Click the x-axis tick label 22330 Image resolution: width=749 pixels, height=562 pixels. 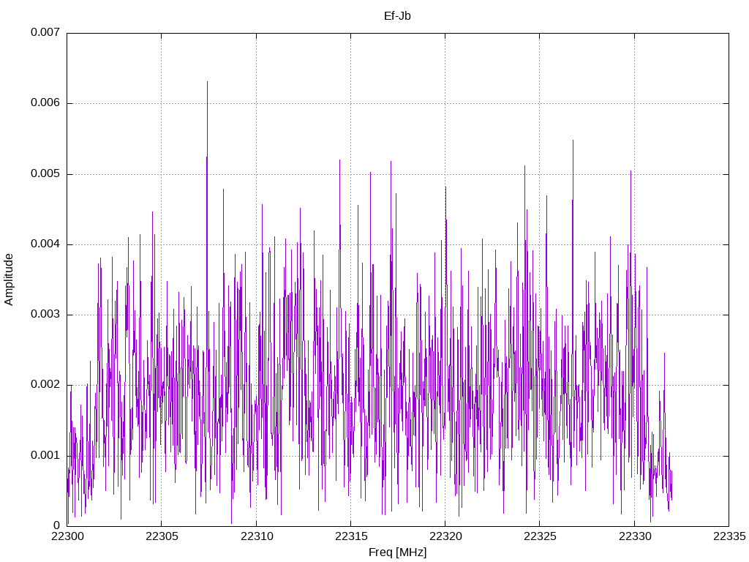point(635,536)
